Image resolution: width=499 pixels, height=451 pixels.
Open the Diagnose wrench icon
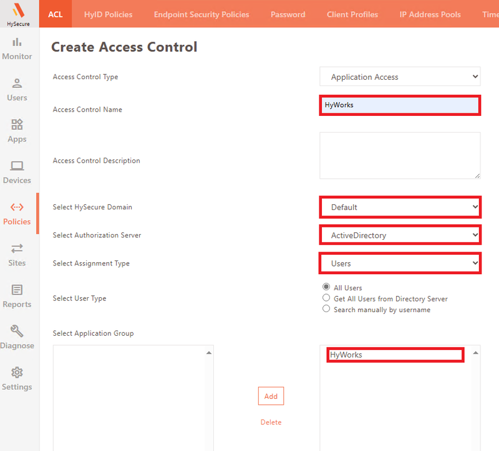[17, 331]
